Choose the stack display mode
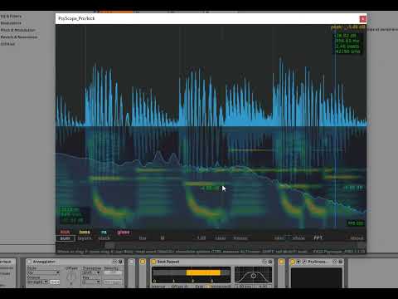The image size is (398, 299). coord(104,238)
